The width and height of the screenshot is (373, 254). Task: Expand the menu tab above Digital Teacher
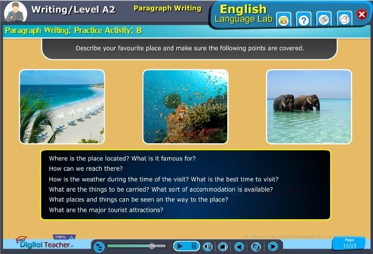[61, 236]
